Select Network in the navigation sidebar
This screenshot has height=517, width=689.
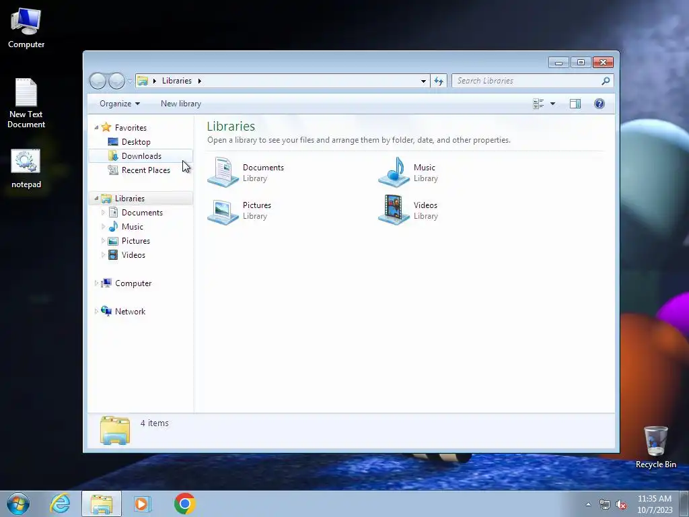[x=130, y=312]
